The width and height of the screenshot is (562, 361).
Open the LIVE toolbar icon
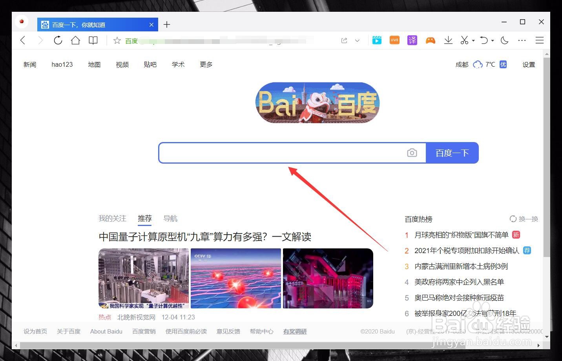394,40
